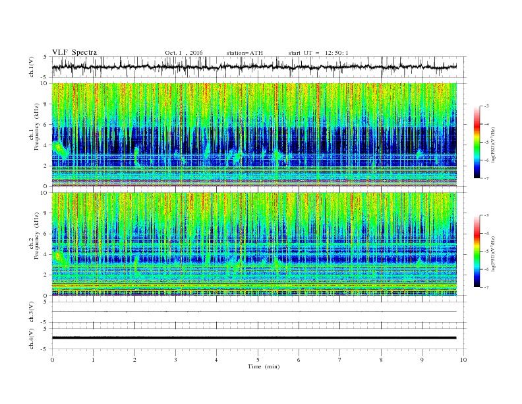Click the time axis tick label "0"
Image resolution: width=522 pixels, height=404 pixels.
[x=52, y=360]
